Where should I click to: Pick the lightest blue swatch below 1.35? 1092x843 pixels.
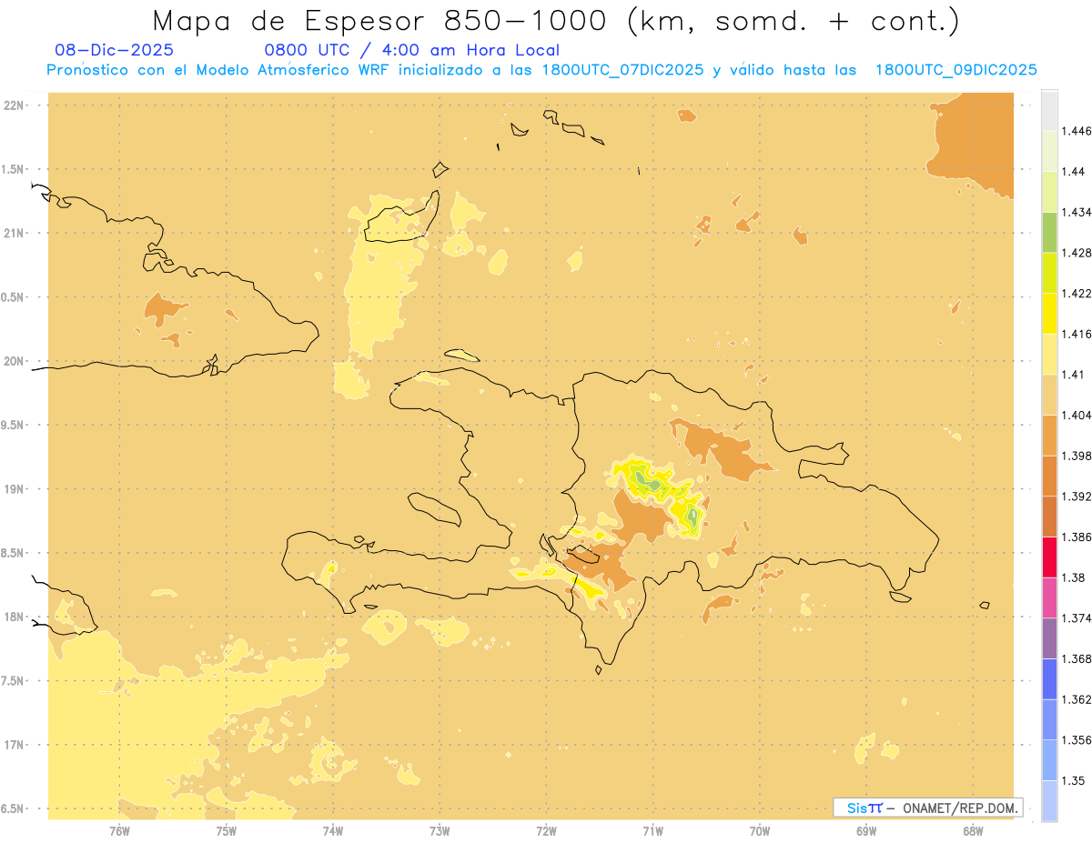(x=1049, y=800)
